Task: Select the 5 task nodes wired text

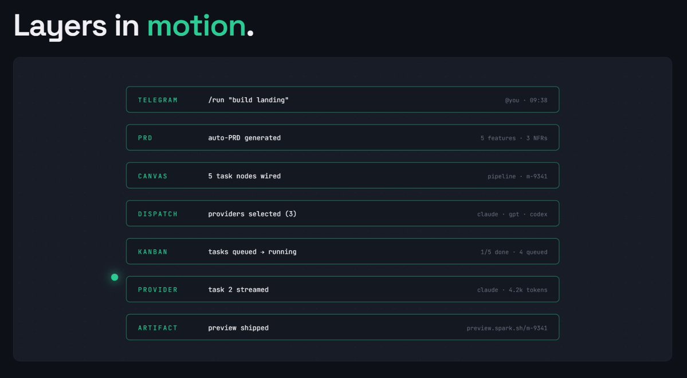Action: (x=245, y=176)
